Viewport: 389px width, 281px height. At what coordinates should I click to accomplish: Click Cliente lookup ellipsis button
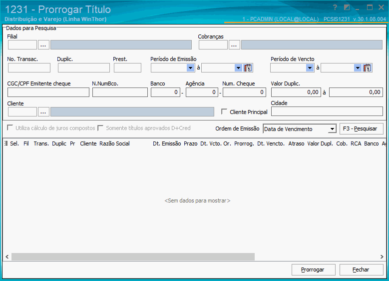coord(43,112)
